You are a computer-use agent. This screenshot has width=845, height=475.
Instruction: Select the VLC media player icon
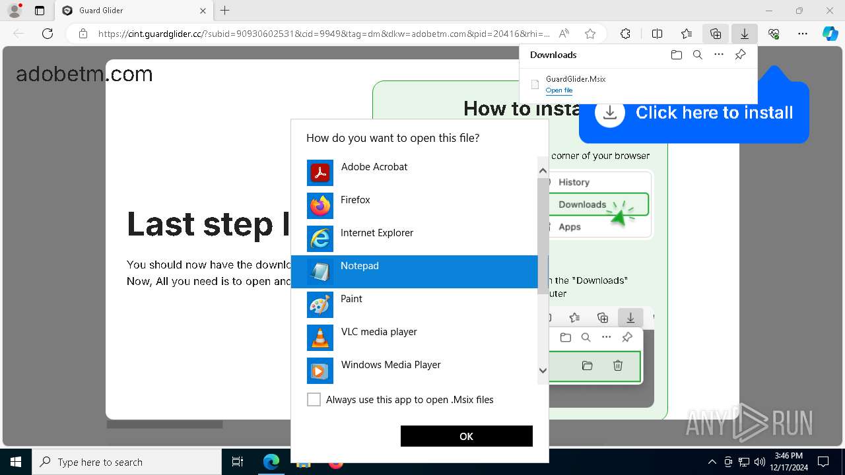pos(320,338)
